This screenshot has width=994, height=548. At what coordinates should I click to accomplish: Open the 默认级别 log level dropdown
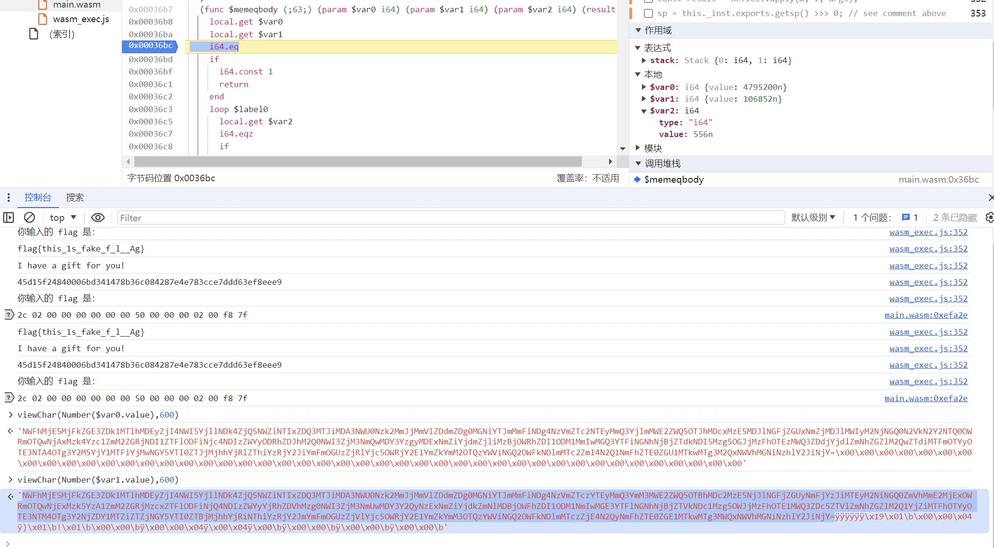pos(813,218)
